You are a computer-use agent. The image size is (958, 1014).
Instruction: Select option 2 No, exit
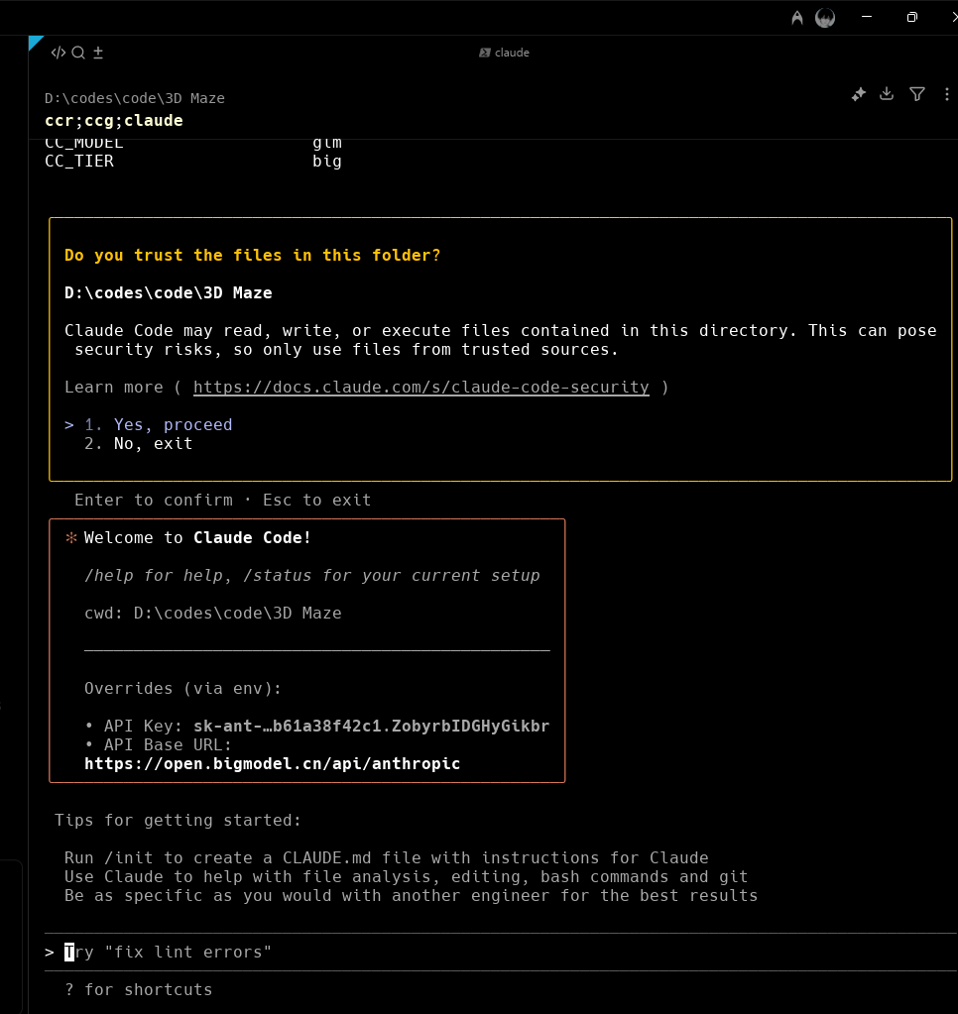(x=153, y=443)
